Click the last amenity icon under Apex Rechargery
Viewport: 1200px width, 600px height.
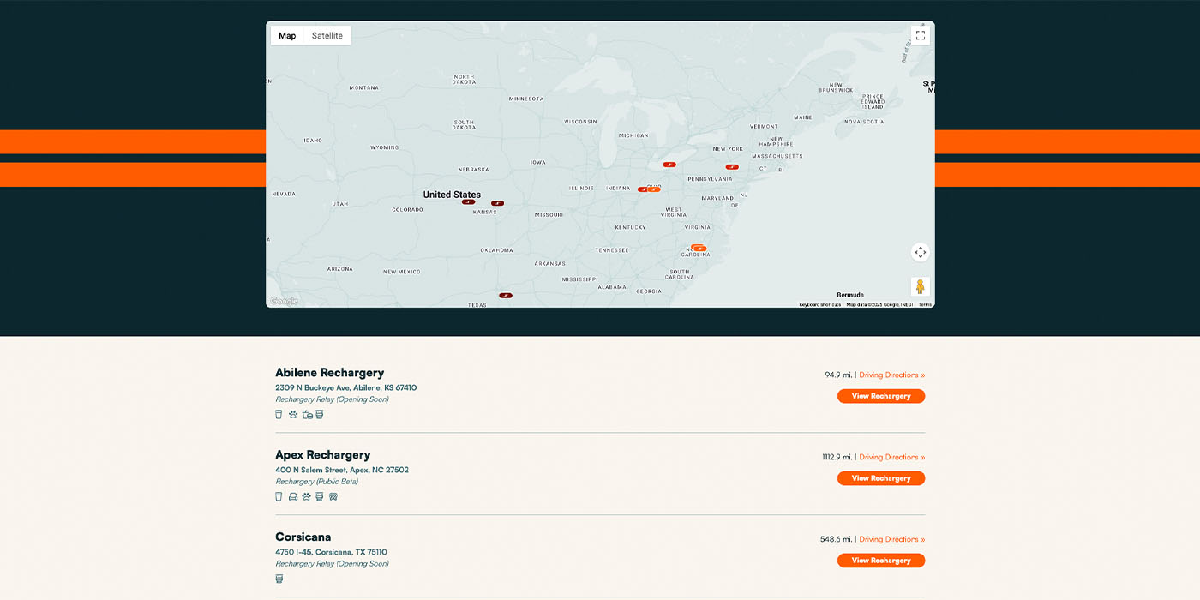(333, 496)
